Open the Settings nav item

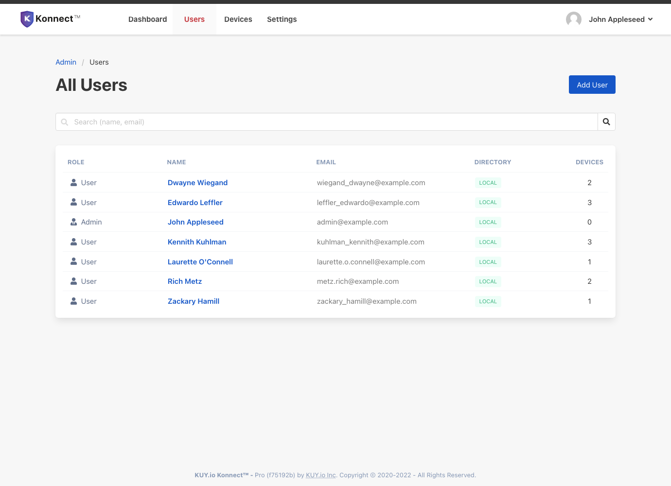[x=282, y=19]
